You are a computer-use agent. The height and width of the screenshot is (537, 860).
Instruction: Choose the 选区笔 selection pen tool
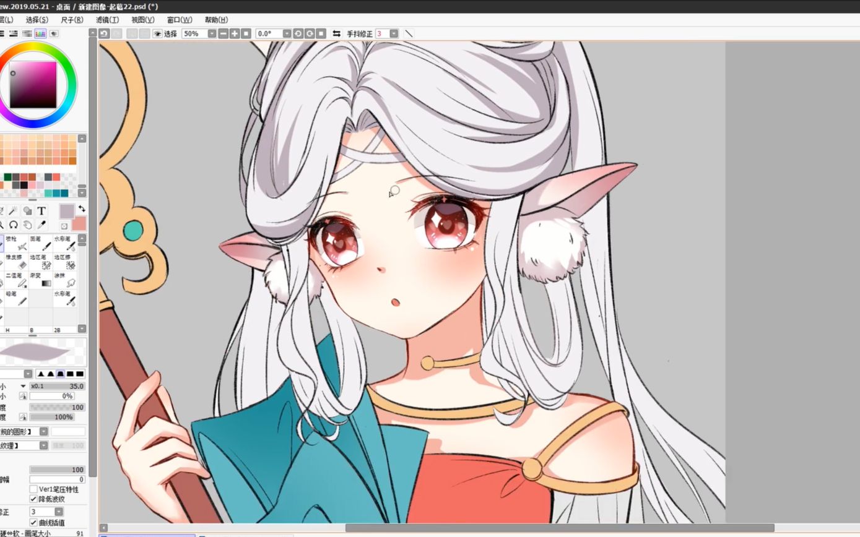pos(41,262)
